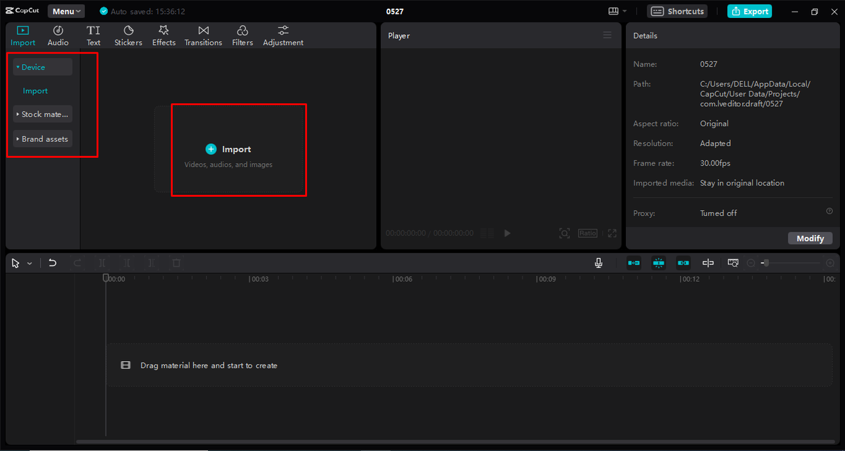Click the Resolution value Adapted
The image size is (845, 451).
(x=716, y=143)
